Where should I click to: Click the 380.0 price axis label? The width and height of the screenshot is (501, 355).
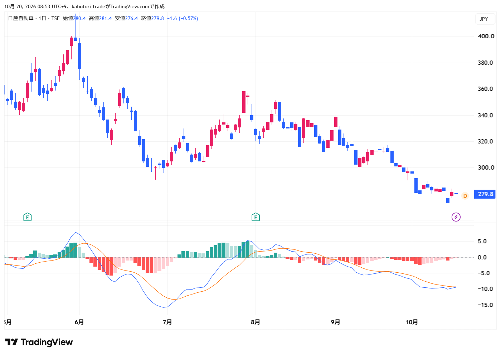[486, 63]
